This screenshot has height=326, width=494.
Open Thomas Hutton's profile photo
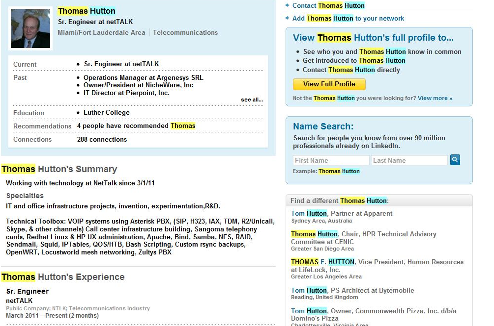click(x=30, y=28)
